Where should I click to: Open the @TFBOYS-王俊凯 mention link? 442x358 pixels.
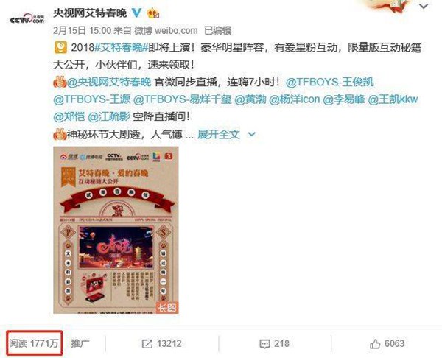pyautogui.click(x=329, y=82)
